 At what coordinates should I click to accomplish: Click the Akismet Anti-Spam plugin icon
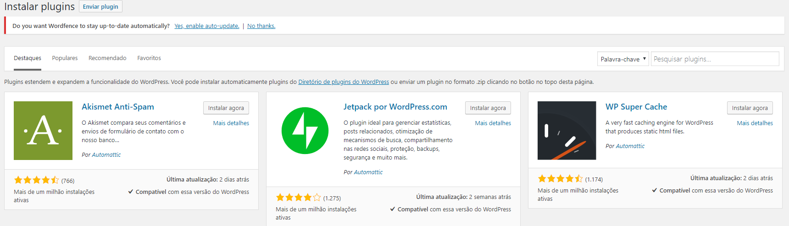click(x=43, y=131)
